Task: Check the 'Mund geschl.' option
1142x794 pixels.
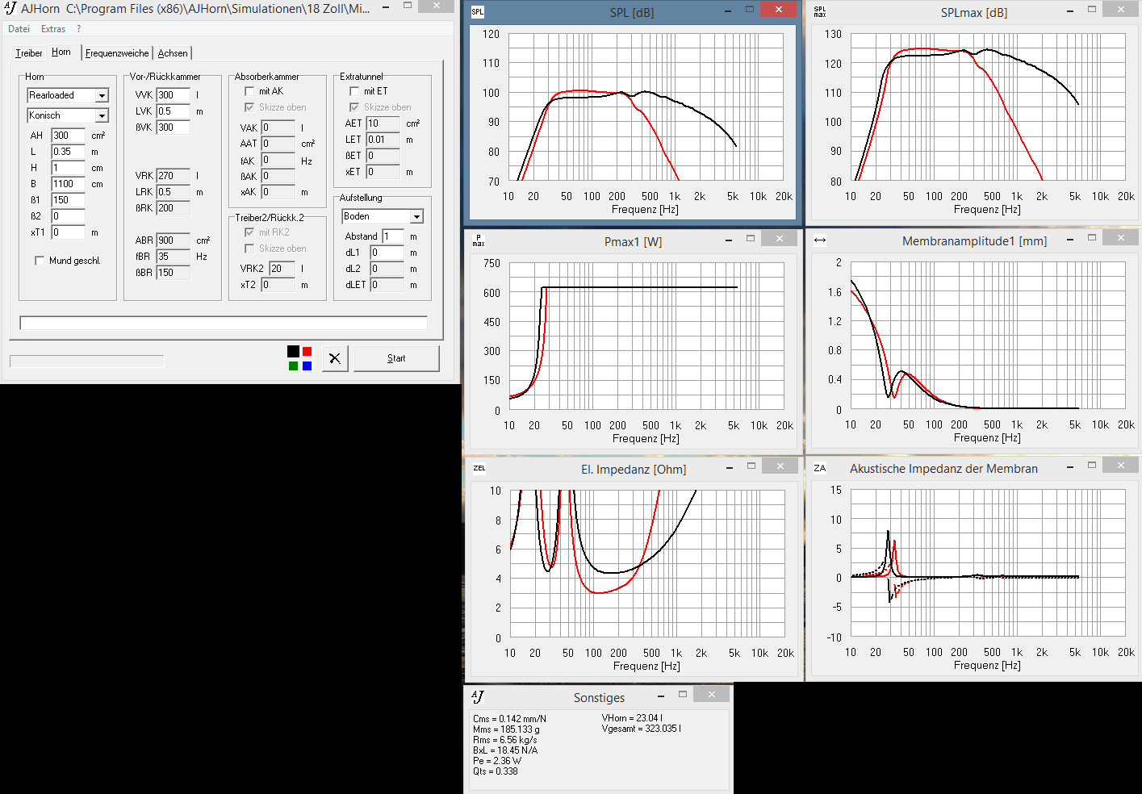Action: (40, 261)
